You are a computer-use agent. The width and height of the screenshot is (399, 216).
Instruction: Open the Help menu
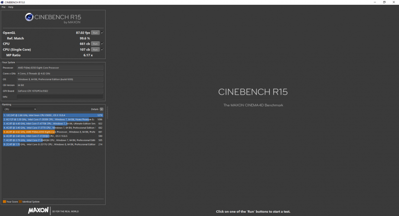click(11, 7)
